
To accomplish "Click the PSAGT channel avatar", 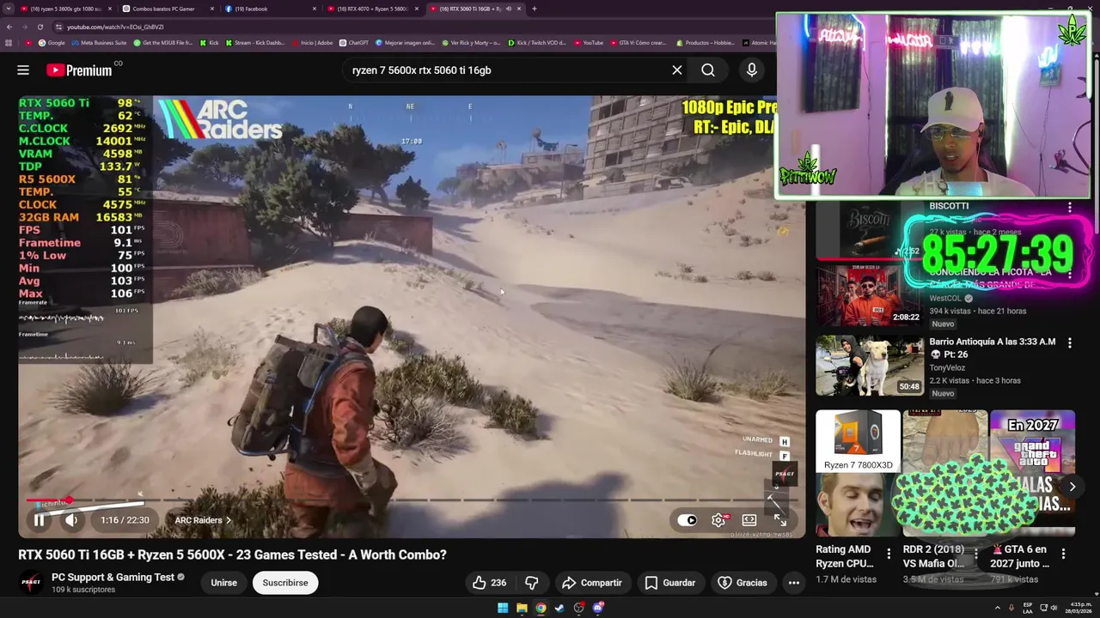I will (x=31, y=583).
